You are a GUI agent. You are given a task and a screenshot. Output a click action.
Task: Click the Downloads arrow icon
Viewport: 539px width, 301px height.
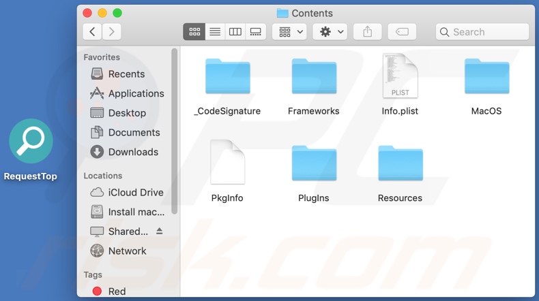pyautogui.click(x=97, y=152)
